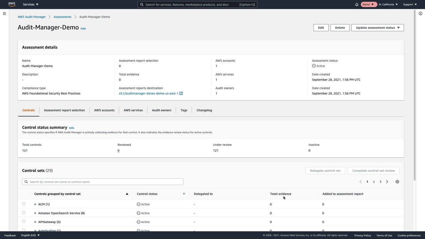Open the N. California region dropdown
Screen dimensions: 425x239
(x=388, y=5)
